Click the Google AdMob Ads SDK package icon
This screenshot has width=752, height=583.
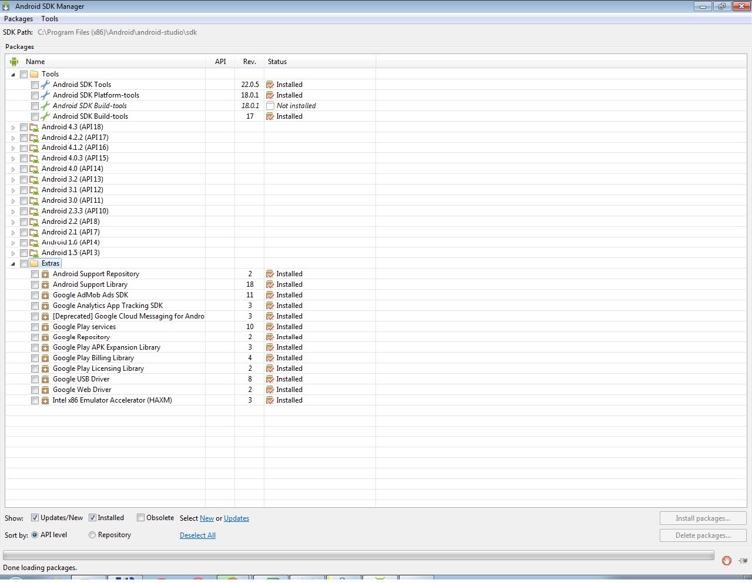pyautogui.click(x=45, y=296)
